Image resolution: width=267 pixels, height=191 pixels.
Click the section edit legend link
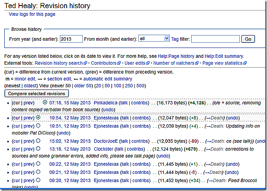[x=59, y=79]
